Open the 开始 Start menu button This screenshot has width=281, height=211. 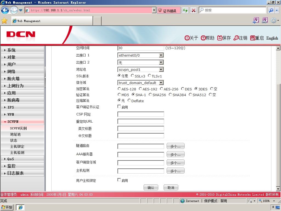(7, 207)
